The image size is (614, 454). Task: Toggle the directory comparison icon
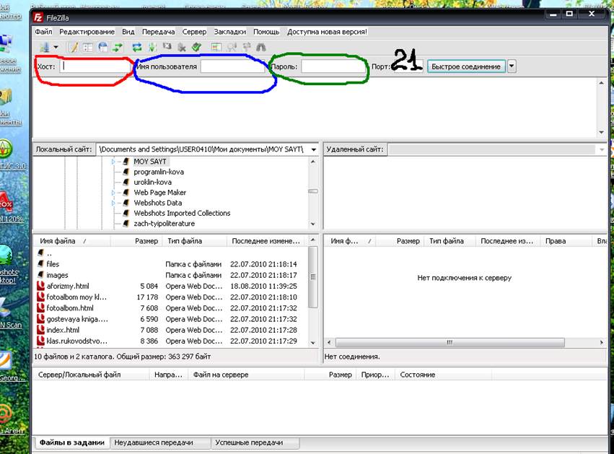click(x=232, y=48)
